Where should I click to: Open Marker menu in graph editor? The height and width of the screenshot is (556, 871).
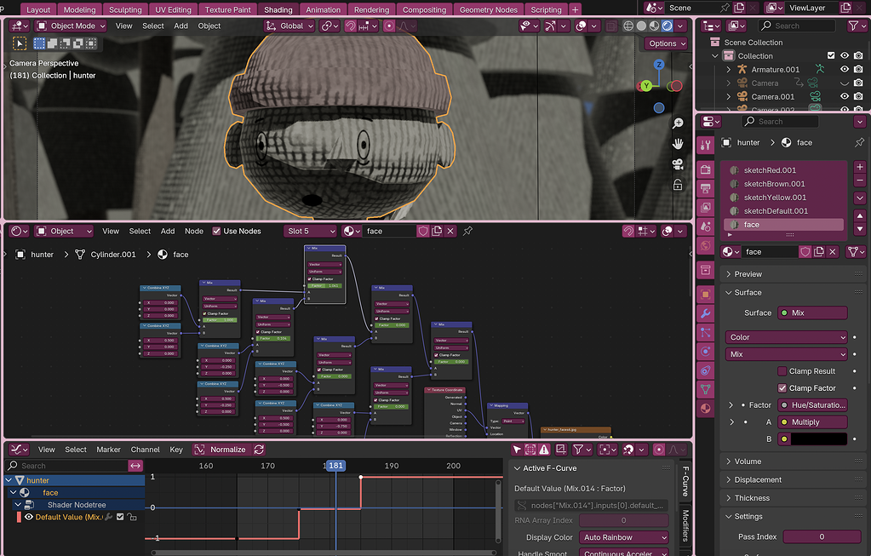click(108, 450)
